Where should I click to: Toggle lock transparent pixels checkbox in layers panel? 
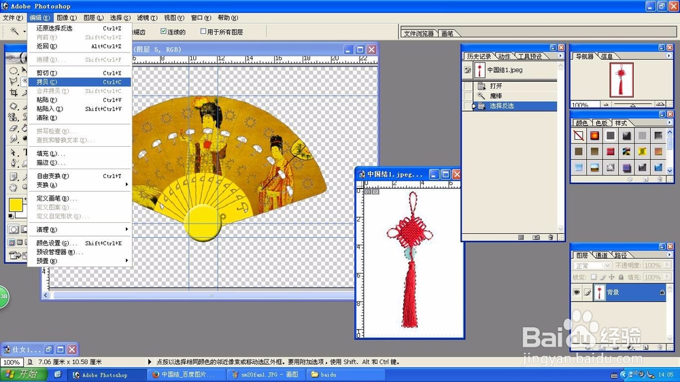(593, 277)
